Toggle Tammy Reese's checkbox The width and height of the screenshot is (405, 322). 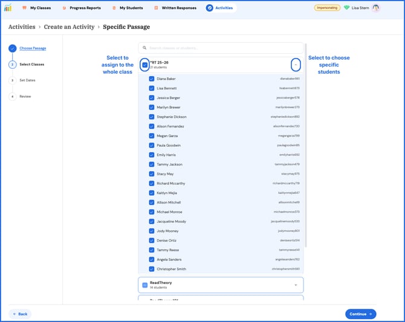click(x=152, y=250)
